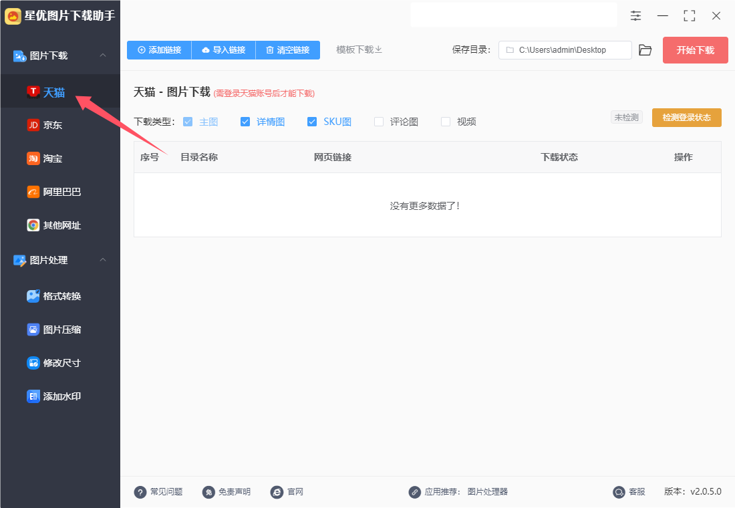Viewport: 735px width, 508px height.
Task: Click the 添加链接 button
Action: click(160, 50)
